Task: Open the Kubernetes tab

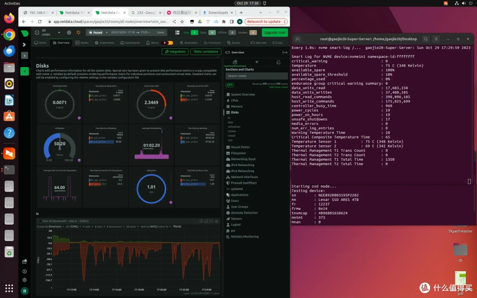Action: click(x=104, y=42)
